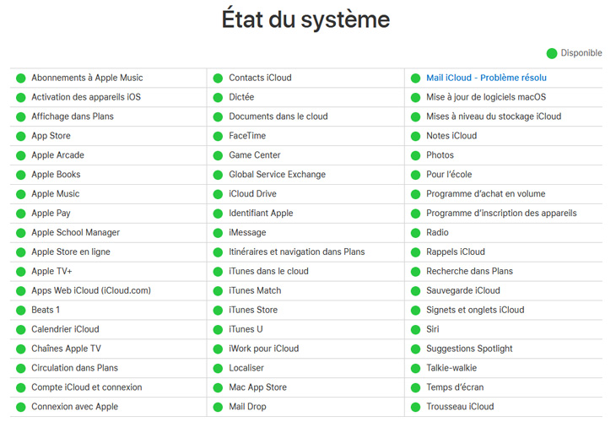Click the status dot for iCloud Drive
Image resolution: width=616 pixels, height=422 pixels.
click(x=218, y=194)
